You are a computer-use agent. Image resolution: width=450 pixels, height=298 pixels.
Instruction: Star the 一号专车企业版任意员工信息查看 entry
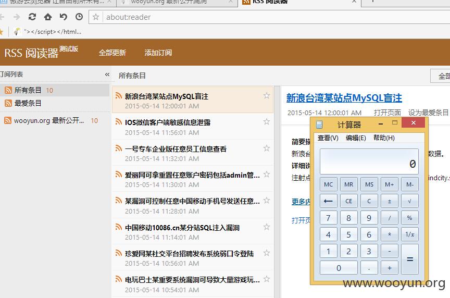[267, 148]
